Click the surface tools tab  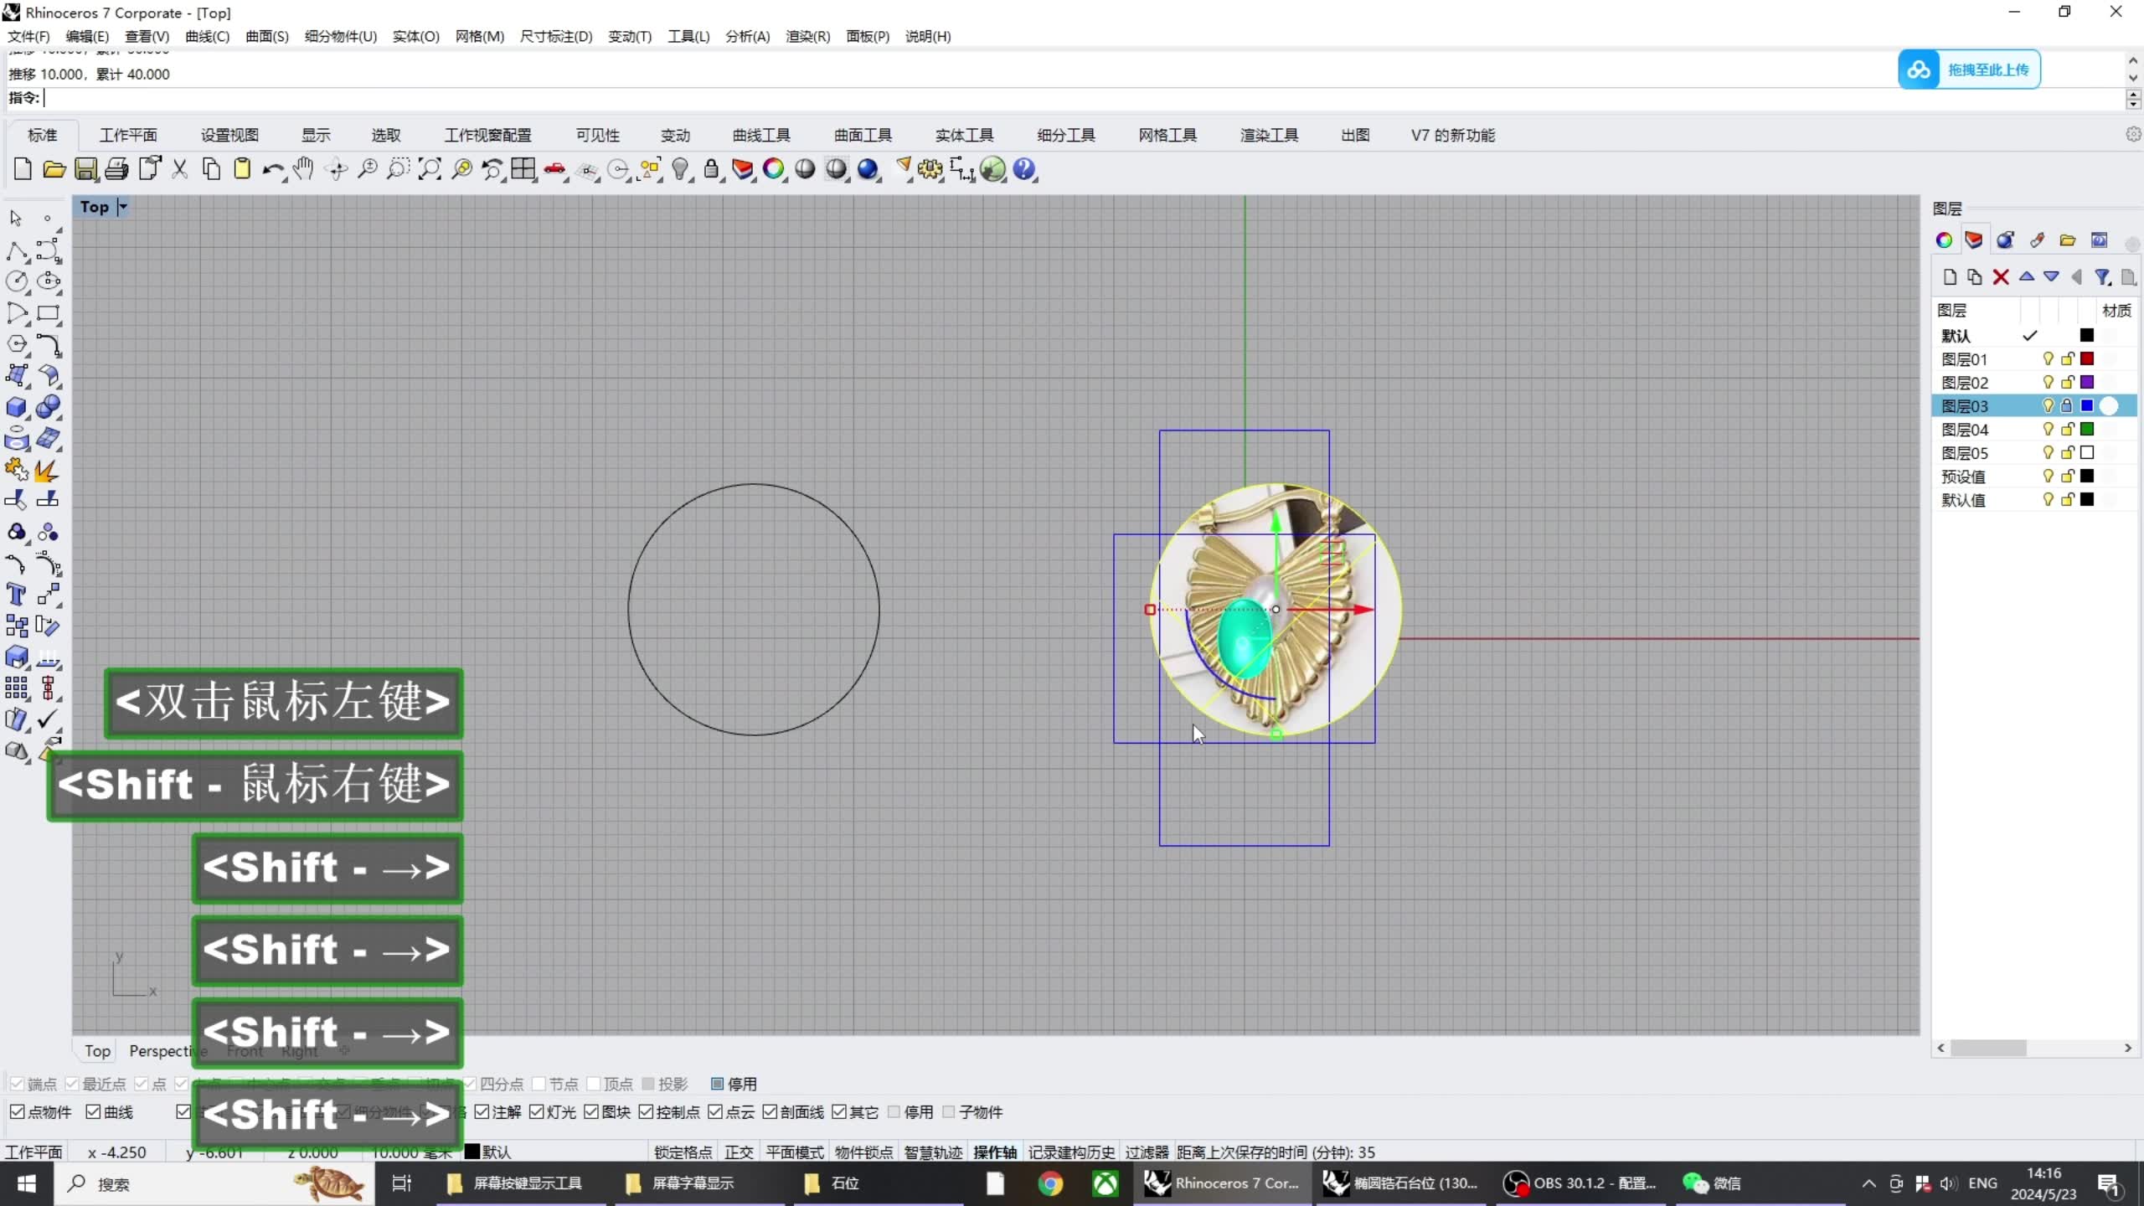click(863, 136)
